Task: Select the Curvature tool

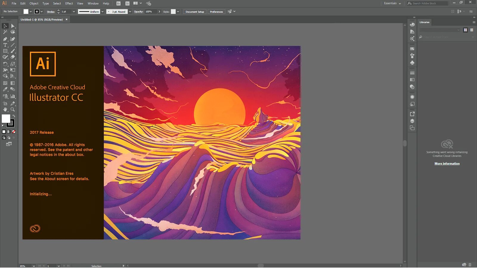Action: click(13, 39)
